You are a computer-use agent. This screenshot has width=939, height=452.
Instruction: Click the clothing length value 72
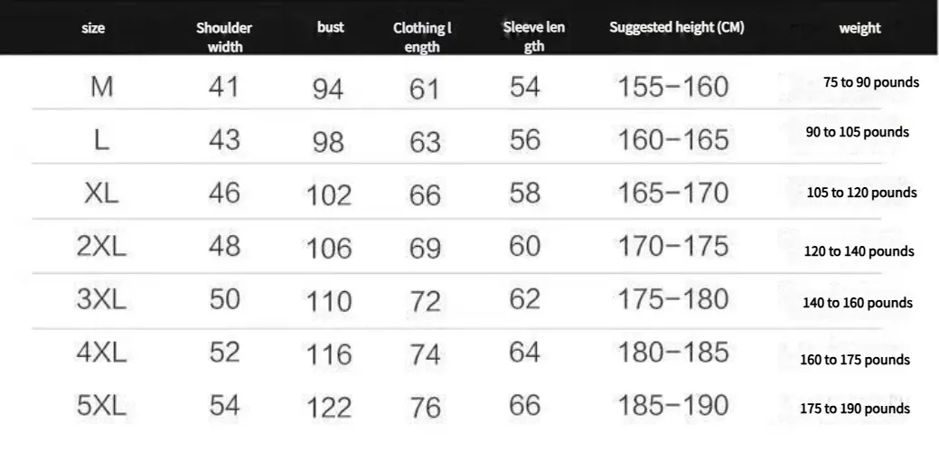(x=424, y=301)
